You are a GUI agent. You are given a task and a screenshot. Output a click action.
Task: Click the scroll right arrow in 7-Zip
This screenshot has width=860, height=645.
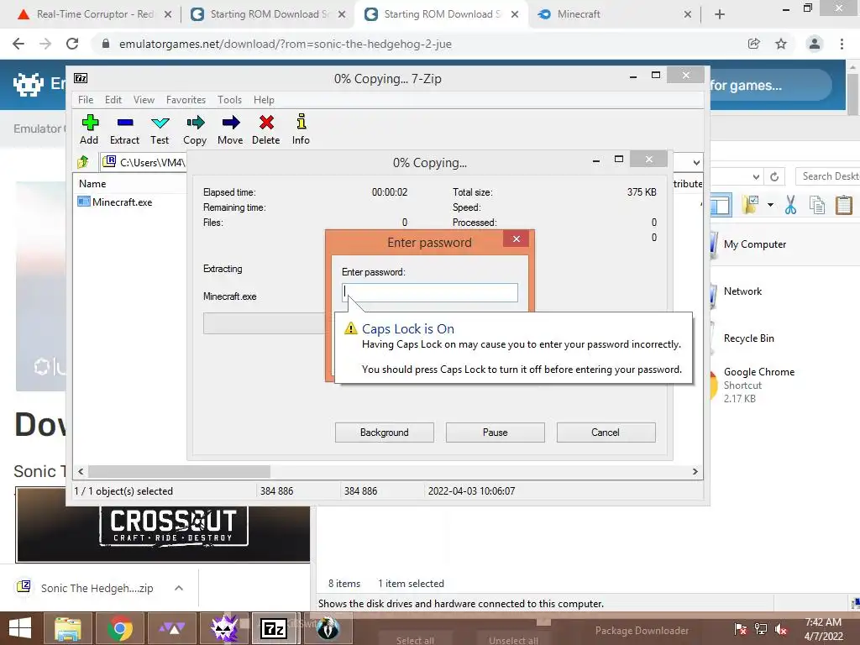(x=695, y=472)
